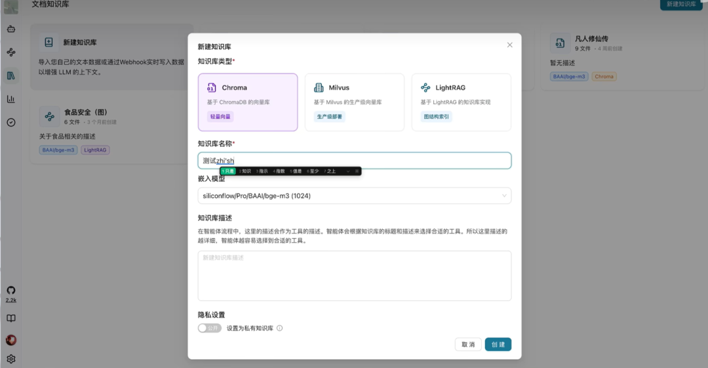Open the bar chart dashboard icon in sidebar
The height and width of the screenshot is (368, 708).
click(x=11, y=99)
